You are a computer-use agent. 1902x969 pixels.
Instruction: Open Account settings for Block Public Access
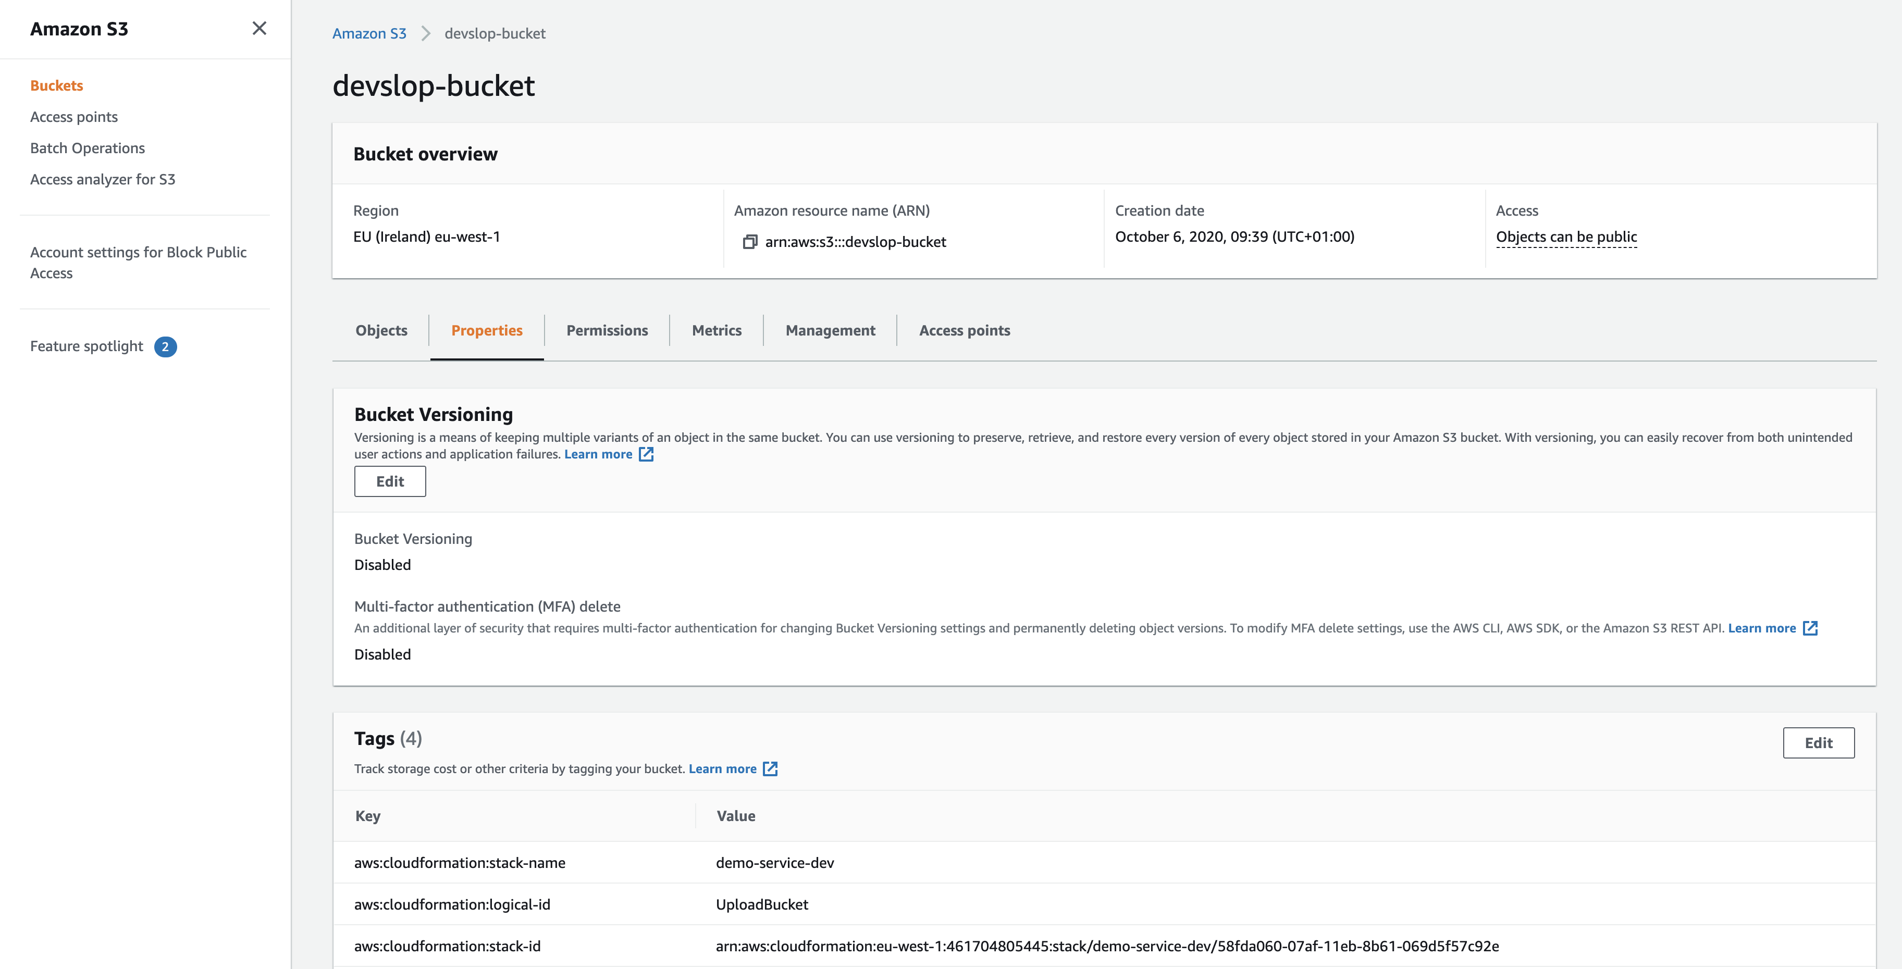pyautogui.click(x=138, y=263)
